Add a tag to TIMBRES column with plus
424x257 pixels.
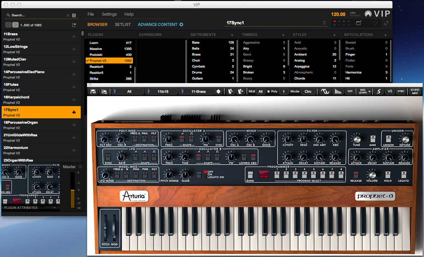click(x=283, y=35)
